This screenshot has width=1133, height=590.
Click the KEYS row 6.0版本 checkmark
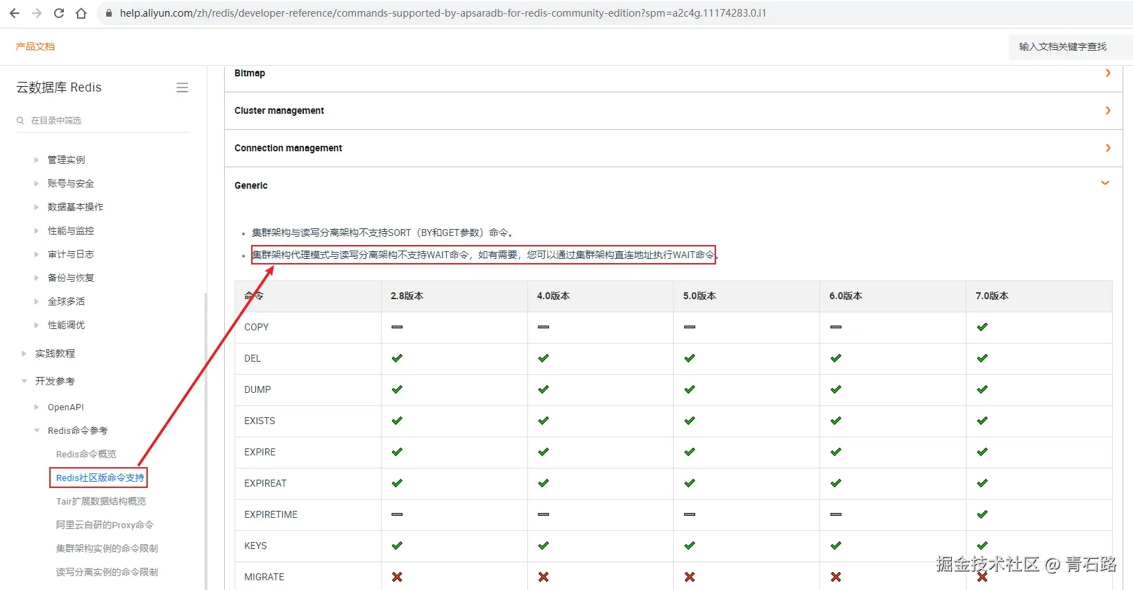tap(835, 546)
